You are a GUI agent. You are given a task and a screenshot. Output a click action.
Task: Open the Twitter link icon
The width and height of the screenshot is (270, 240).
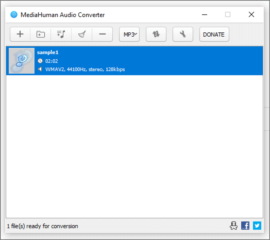257,226
